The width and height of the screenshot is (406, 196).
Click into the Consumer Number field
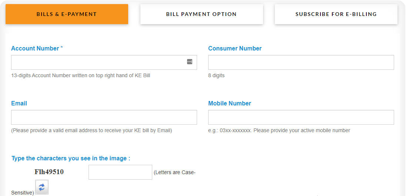pos(301,62)
